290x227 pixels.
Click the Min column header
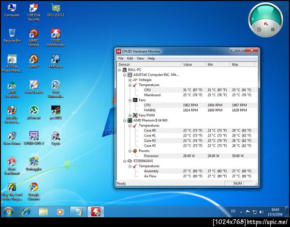[x=217, y=64]
